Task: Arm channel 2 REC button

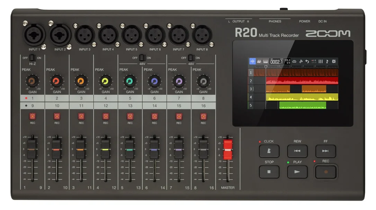Action: [x=57, y=116]
